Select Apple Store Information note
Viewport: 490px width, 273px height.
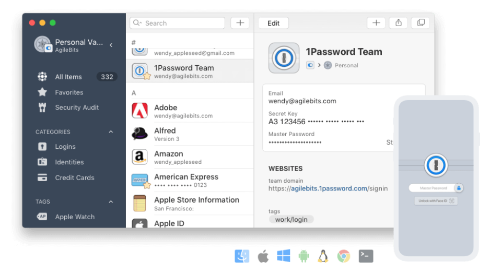point(190,204)
